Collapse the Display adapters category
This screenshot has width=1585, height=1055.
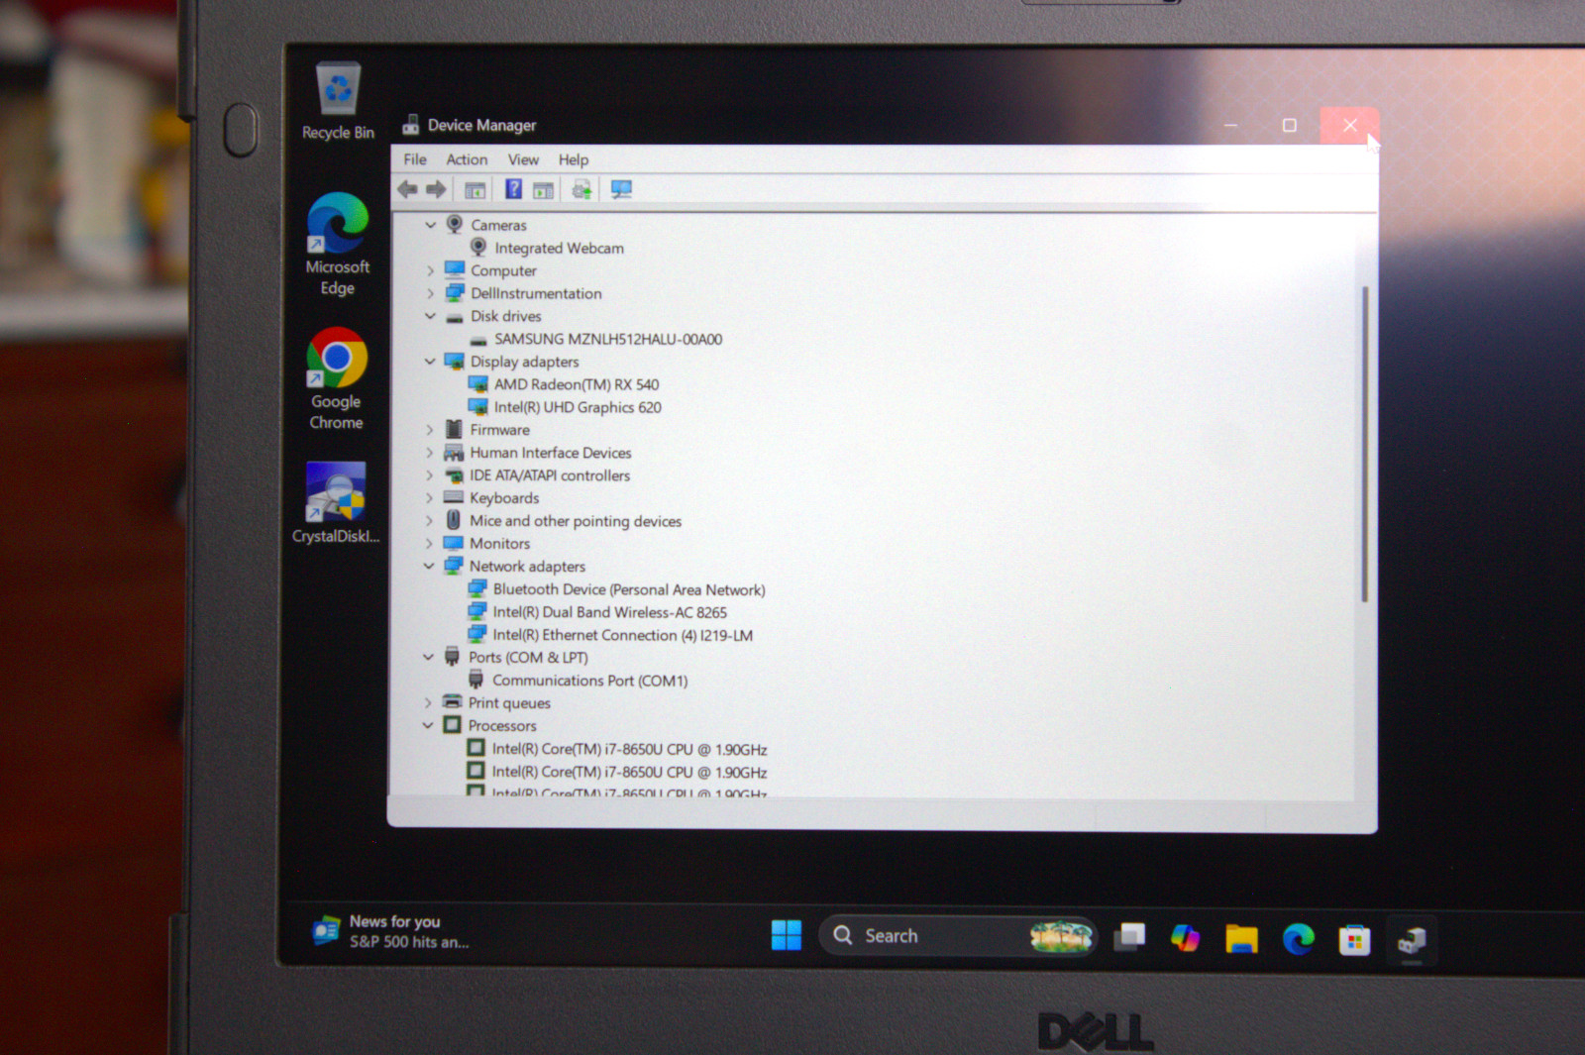[430, 362]
